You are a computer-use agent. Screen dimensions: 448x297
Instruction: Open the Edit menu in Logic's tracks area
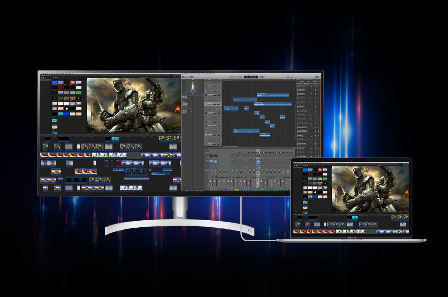click(206, 80)
